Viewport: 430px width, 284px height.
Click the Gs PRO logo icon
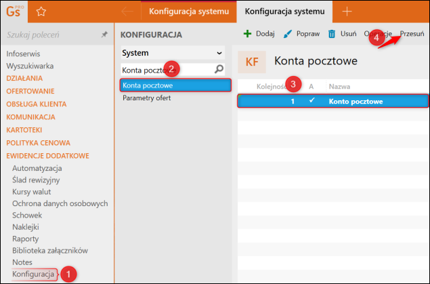tap(14, 12)
